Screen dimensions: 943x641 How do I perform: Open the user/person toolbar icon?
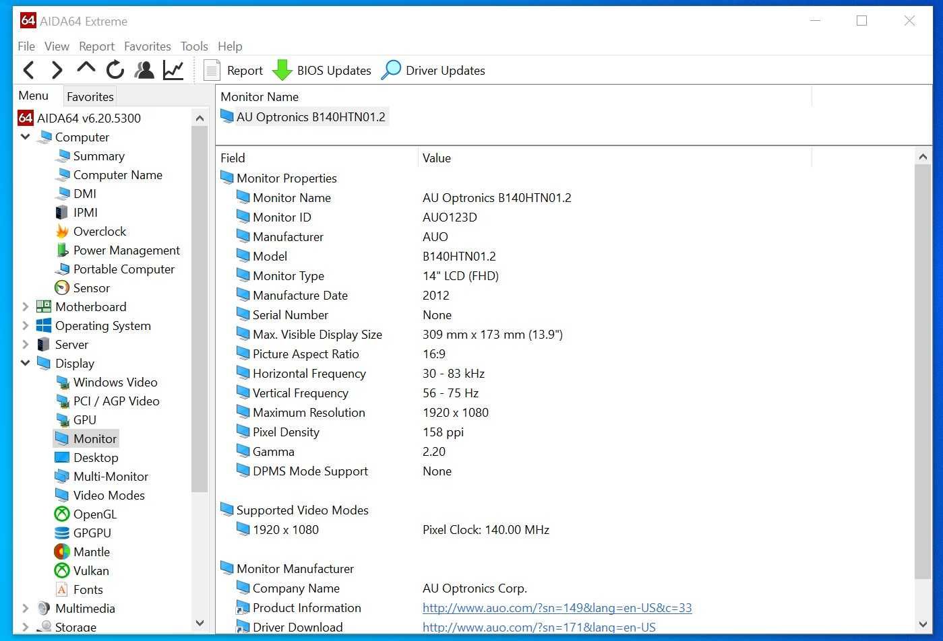click(x=144, y=69)
